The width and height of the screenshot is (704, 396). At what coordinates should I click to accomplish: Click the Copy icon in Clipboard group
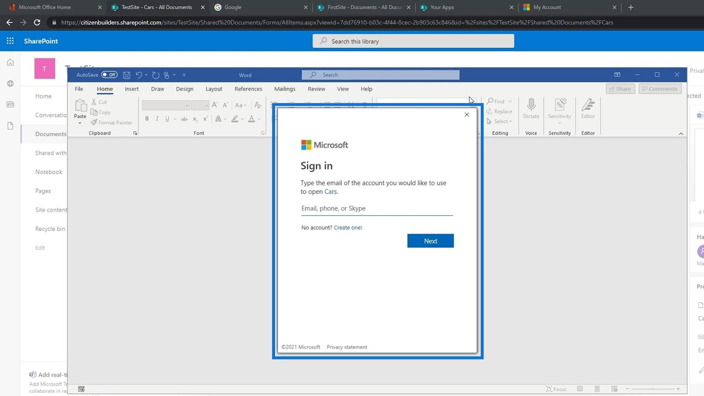click(94, 112)
